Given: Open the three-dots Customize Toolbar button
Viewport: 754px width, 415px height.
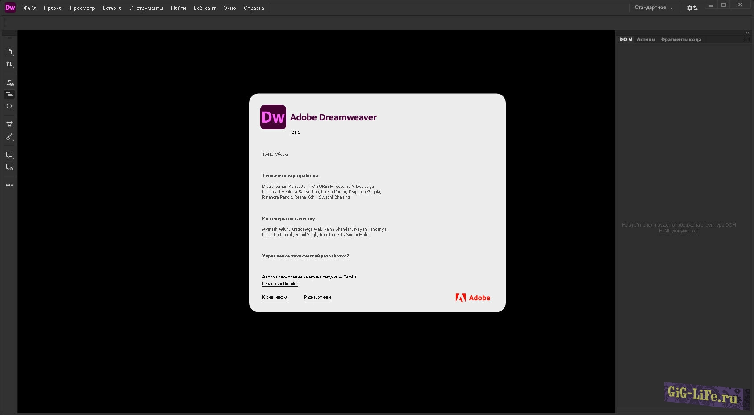Looking at the screenshot, I should [9, 185].
